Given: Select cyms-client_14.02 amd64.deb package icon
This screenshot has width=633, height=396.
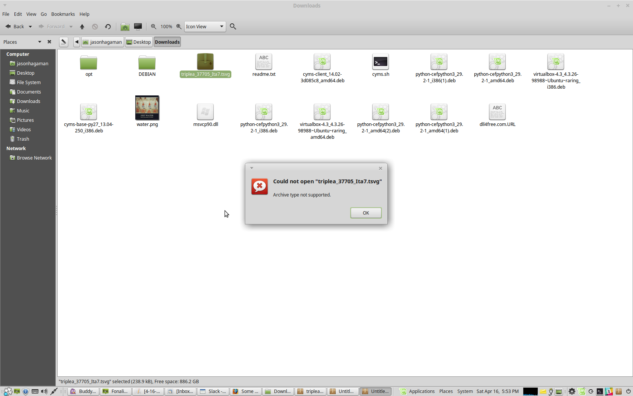Looking at the screenshot, I should (x=322, y=61).
